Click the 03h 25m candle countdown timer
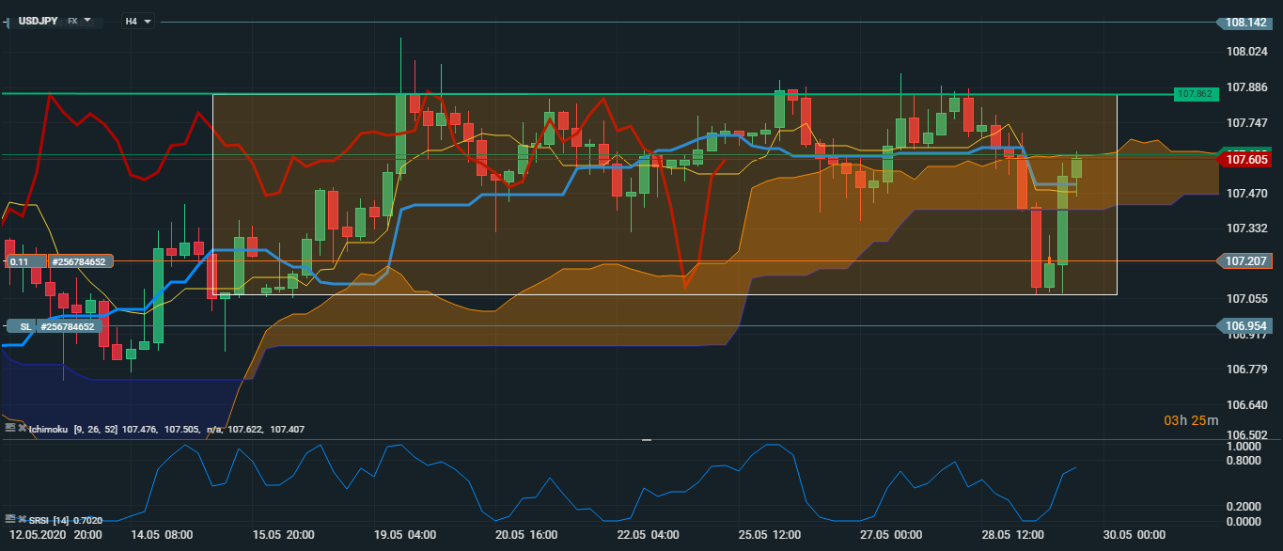The height and width of the screenshot is (551, 1283). [x=1191, y=420]
